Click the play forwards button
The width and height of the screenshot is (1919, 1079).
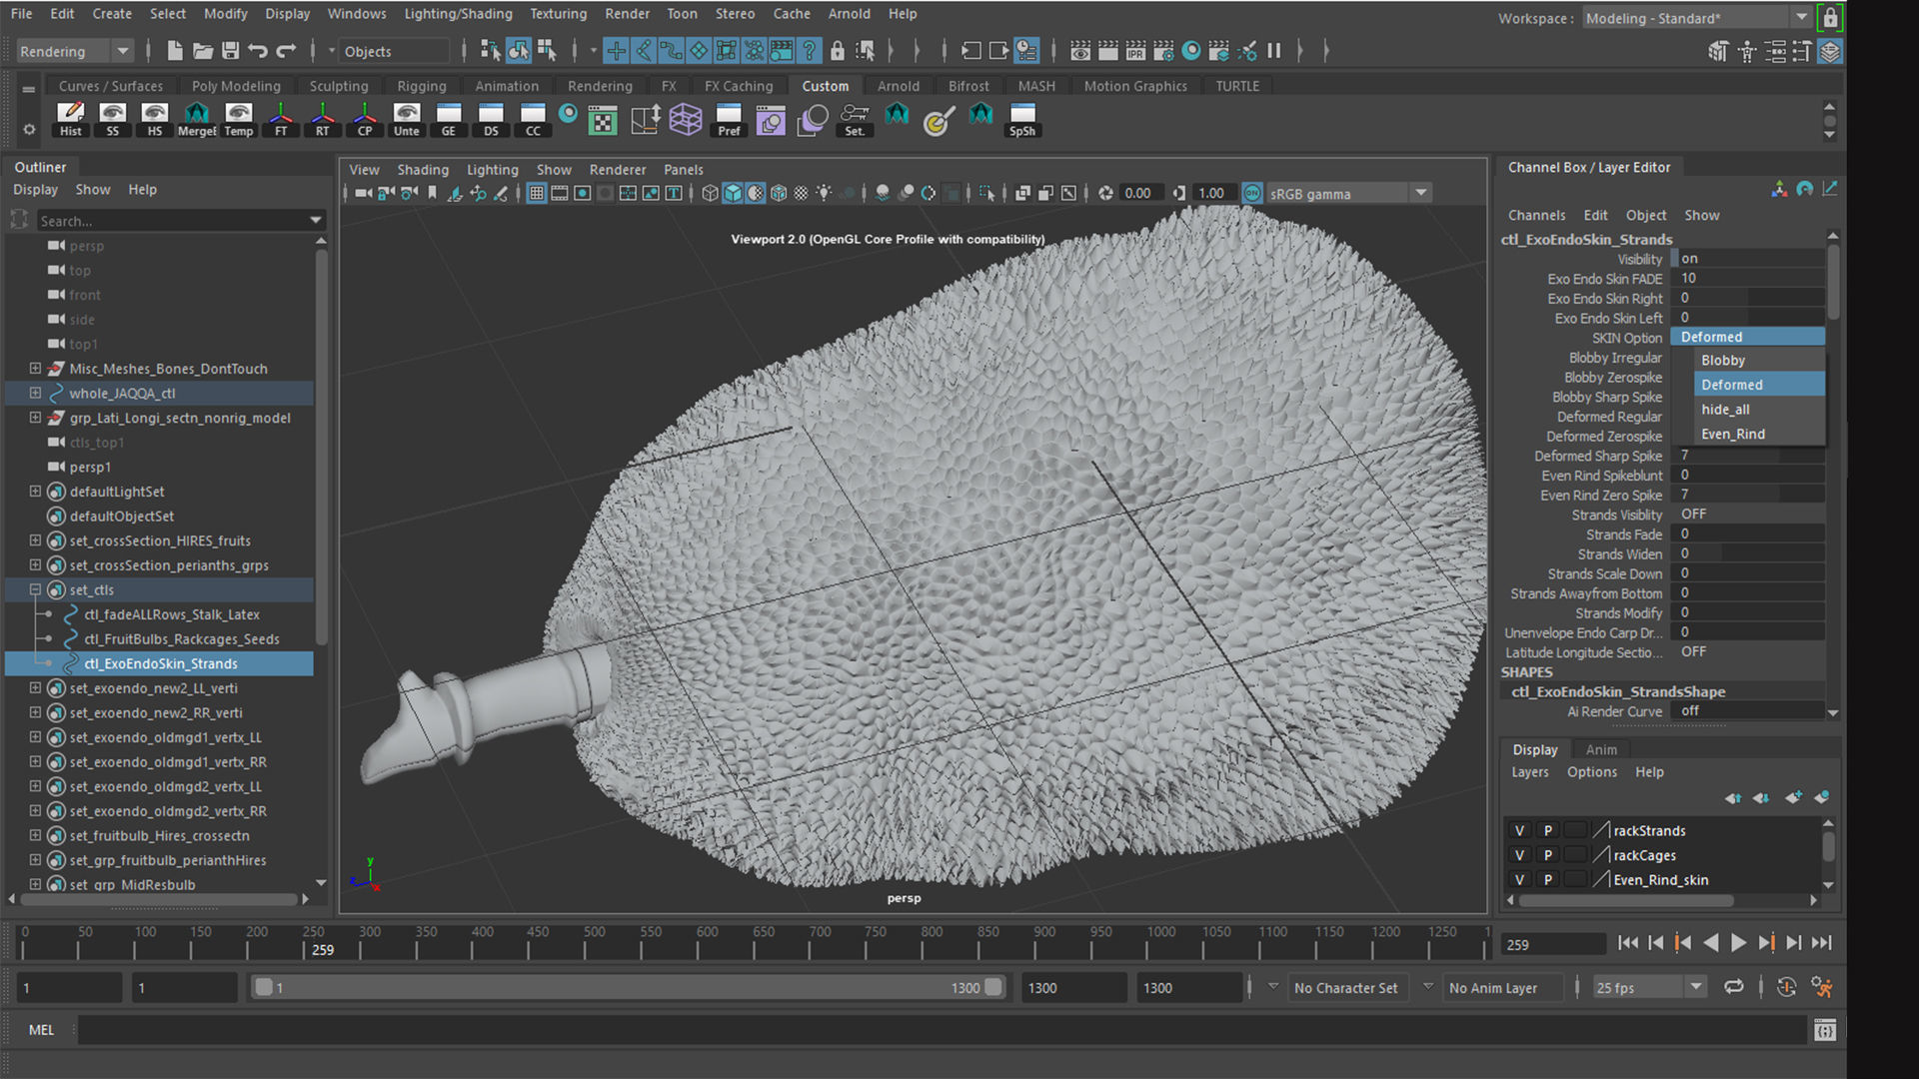coord(1738,943)
